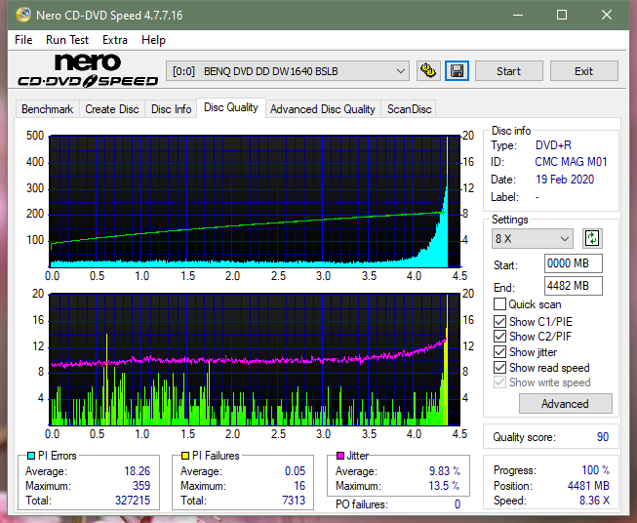
Task: Click PI Errors average 18.26
Action: click(138, 471)
